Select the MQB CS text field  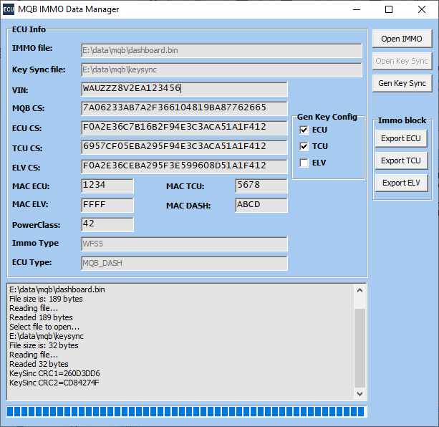click(184, 108)
